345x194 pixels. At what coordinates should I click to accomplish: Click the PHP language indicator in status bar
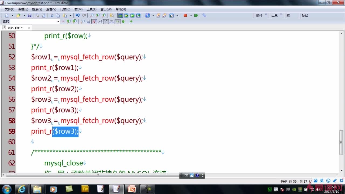click(284, 182)
